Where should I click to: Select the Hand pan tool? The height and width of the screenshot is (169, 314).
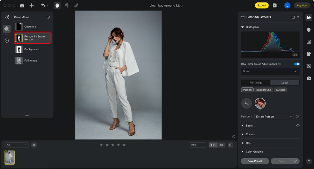pyautogui.click(x=57, y=6)
